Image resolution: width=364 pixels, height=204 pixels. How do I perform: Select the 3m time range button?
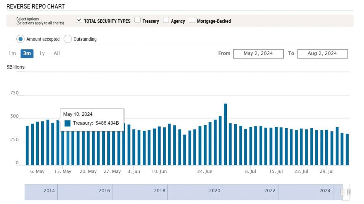27,53
